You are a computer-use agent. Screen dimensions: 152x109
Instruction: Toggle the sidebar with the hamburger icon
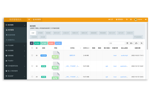[x=29, y=19]
